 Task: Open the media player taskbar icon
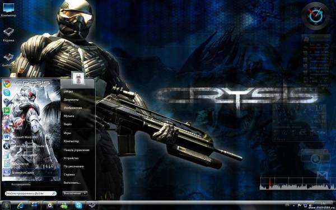(50, 206)
